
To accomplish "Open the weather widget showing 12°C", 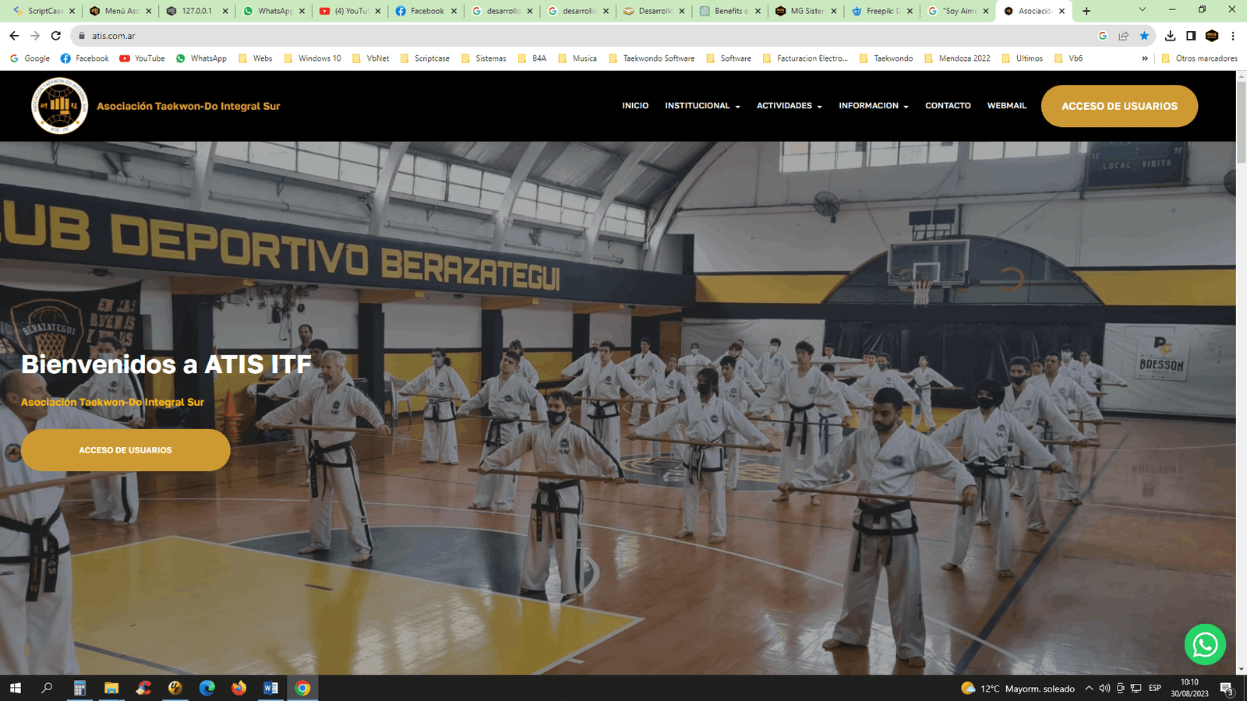I will coord(1018,689).
